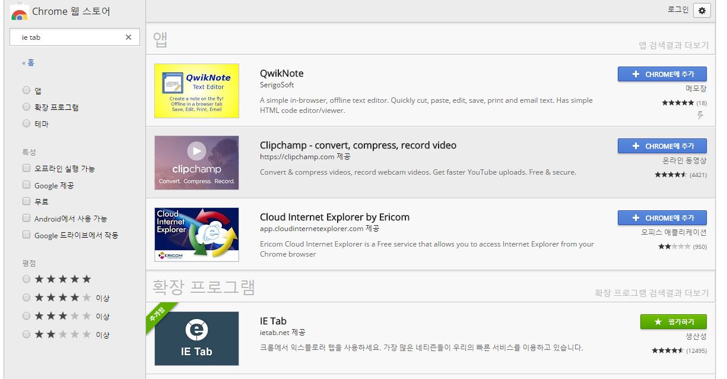Open 앱 검색결과 더보기 link
Image resolution: width=727 pixels, height=379 pixels.
674,45
